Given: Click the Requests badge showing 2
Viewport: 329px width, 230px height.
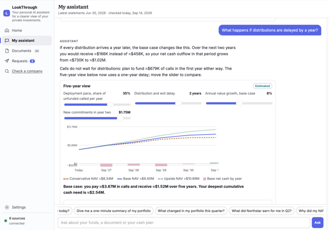Looking at the screenshot, I should click(32, 61).
